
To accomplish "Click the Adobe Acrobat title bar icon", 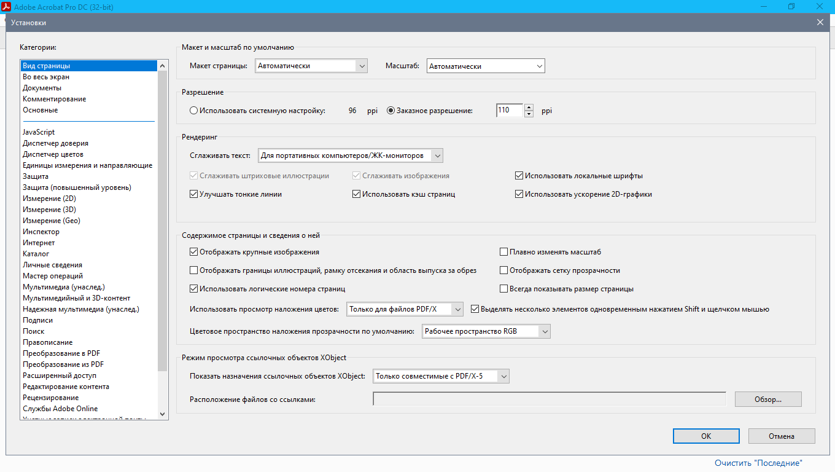I will 7,7.
